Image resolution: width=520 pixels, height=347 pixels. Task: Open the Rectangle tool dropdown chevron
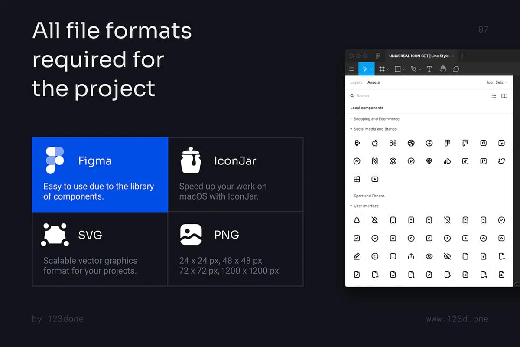[404, 69]
